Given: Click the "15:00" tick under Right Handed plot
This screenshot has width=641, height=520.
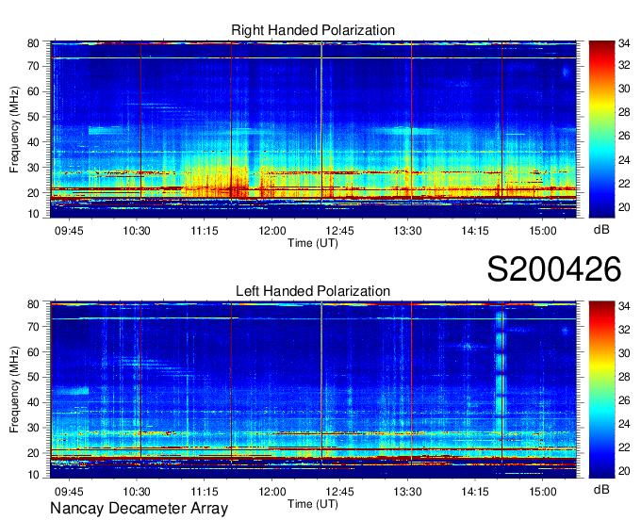Looking at the screenshot, I should point(543,231).
